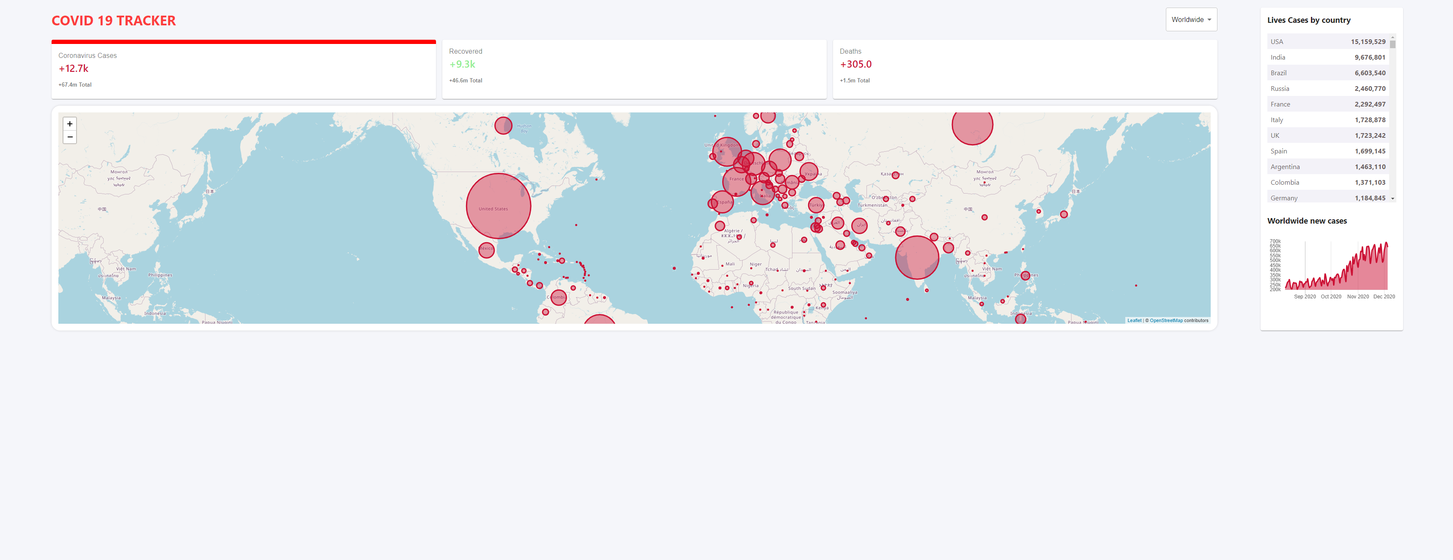
Task: Click the Colombia case circle on map
Action: pos(558,297)
